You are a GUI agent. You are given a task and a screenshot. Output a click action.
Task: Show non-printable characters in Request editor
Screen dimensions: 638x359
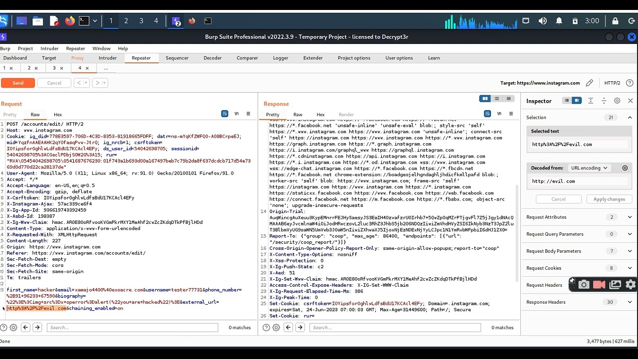(237, 114)
